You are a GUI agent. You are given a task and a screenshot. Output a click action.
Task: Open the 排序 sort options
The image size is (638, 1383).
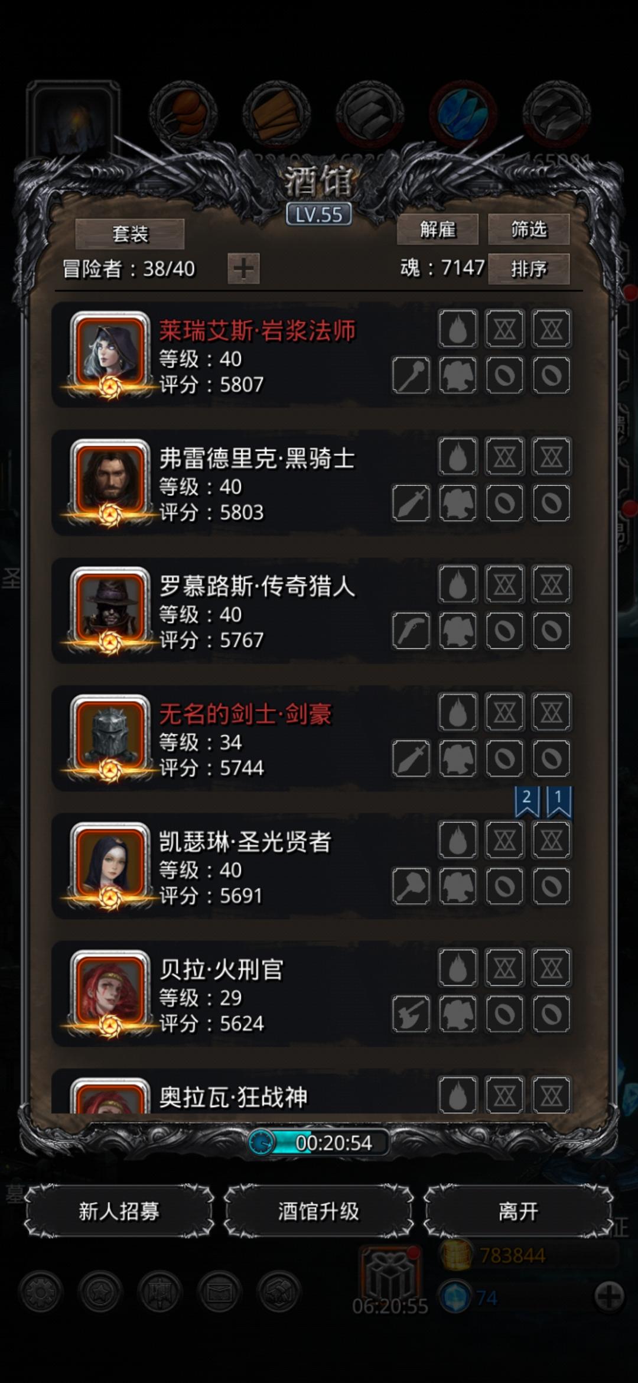click(529, 270)
